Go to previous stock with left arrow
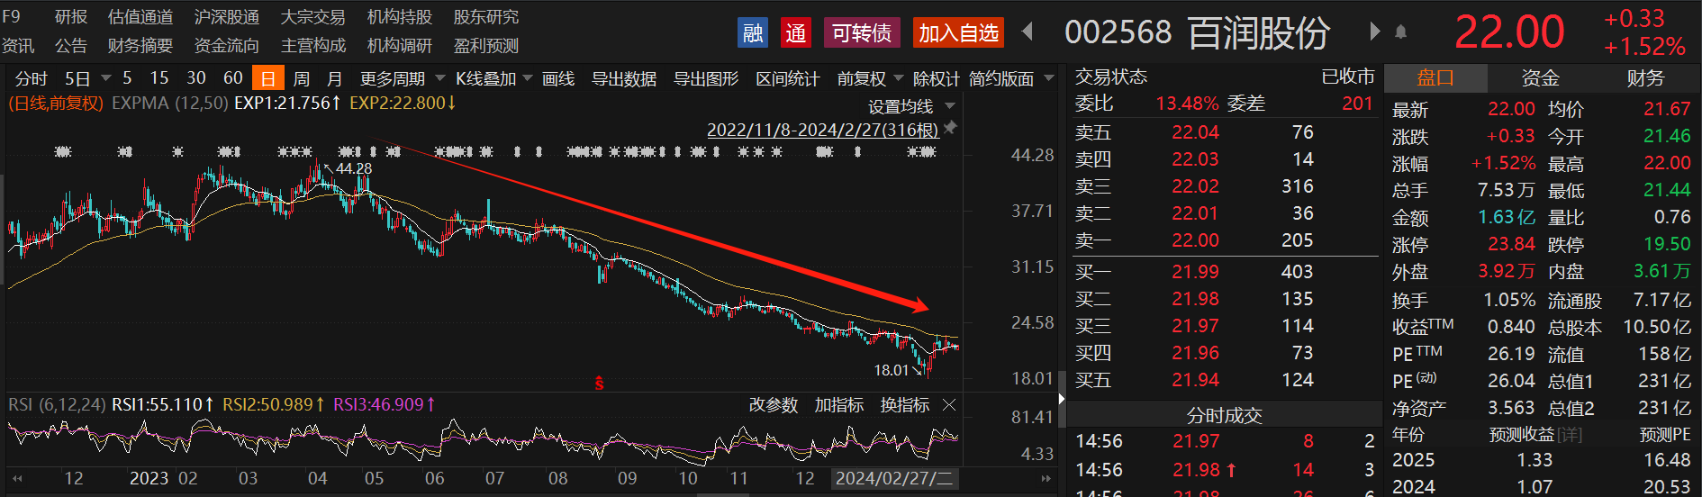The width and height of the screenshot is (1702, 497). (x=1028, y=32)
